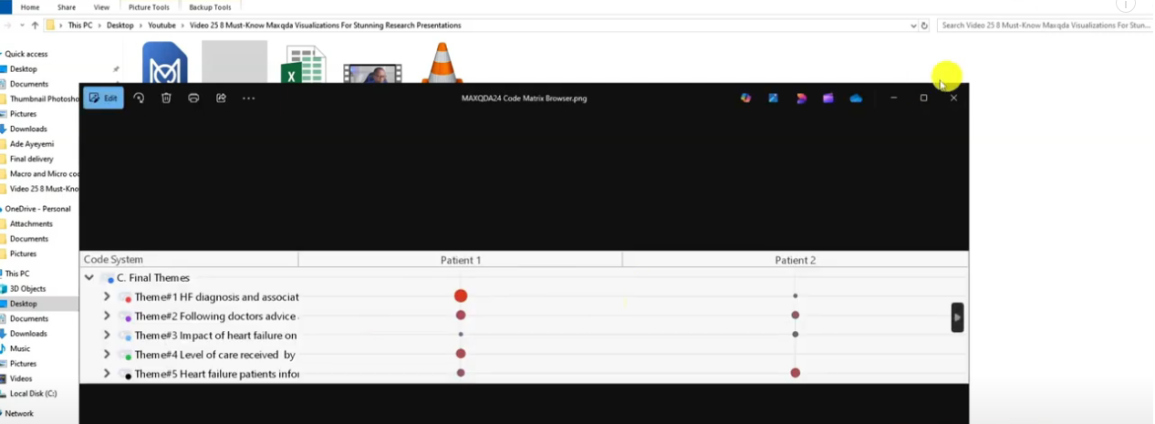Delete the image with the trash icon
The width and height of the screenshot is (1155, 424).
pyautogui.click(x=166, y=98)
